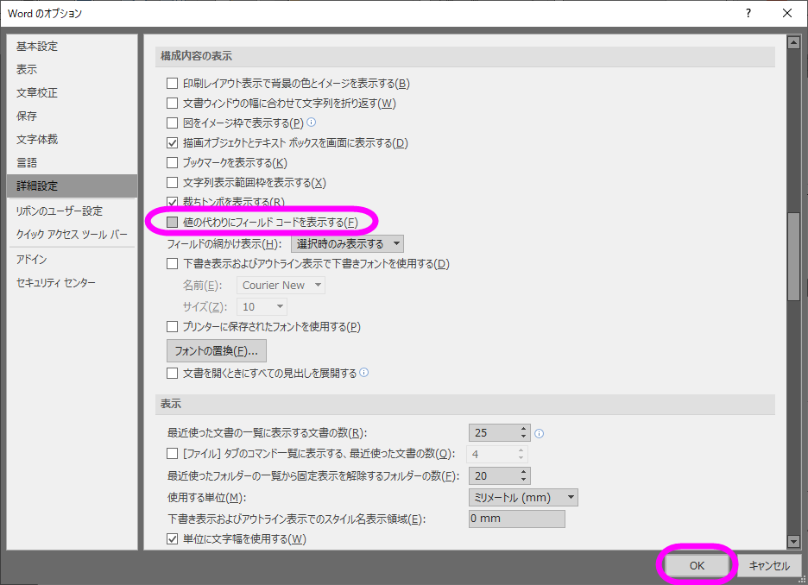The image size is (808, 585).
Task: Select the 詳細設定 category
Action: [x=73, y=186]
